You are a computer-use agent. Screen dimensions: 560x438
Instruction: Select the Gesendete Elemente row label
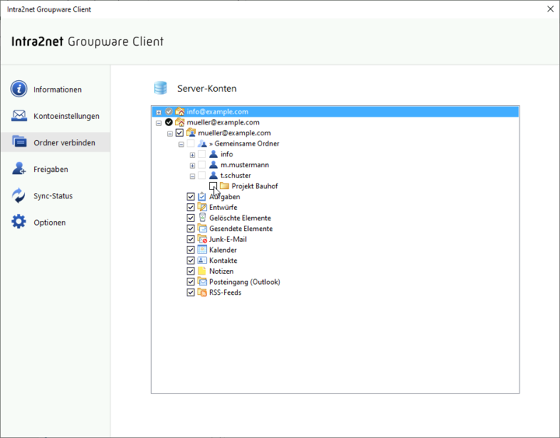tap(241, 229)
